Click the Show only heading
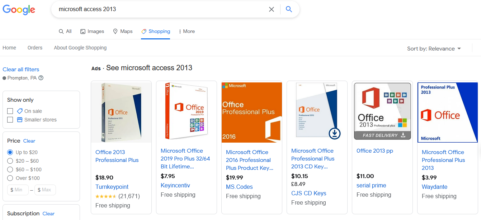Viewport: 481px width, 220px height. click(x=20, y=100)
